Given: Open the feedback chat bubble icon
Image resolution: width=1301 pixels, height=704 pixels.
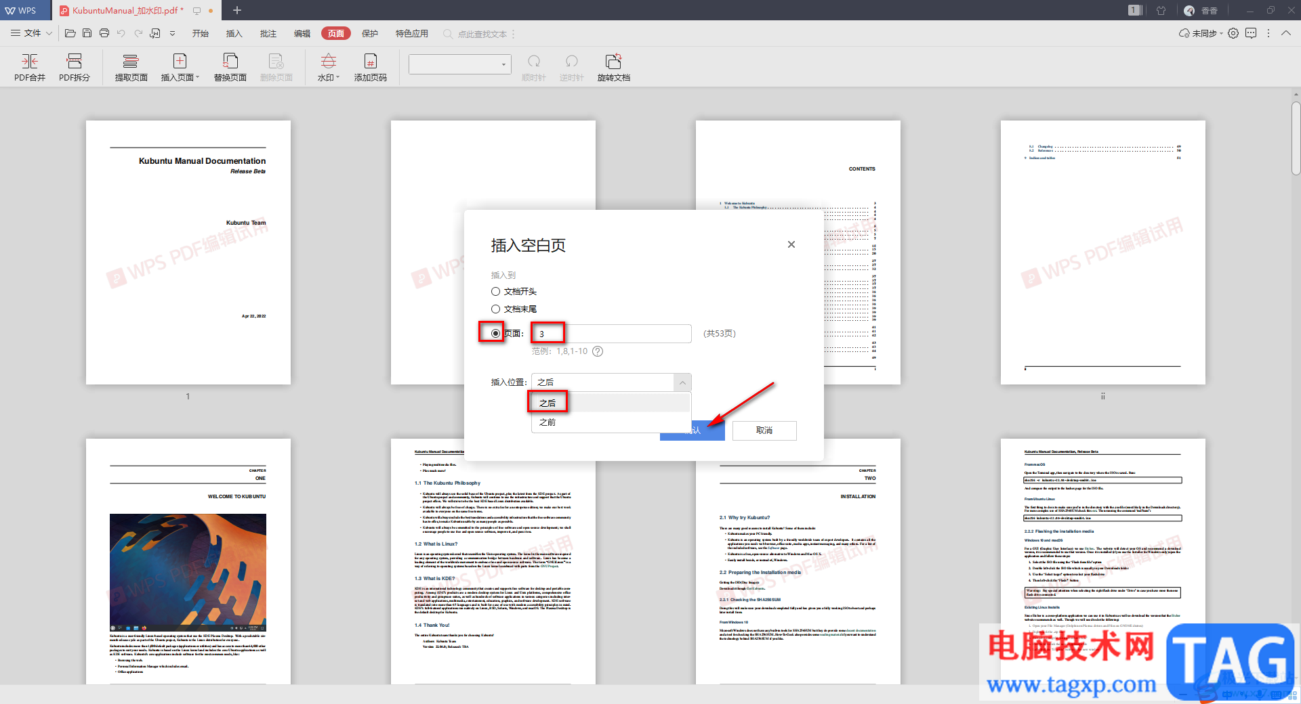Looking at the screenshot, I should pyautogui.click(x=1251, y=33).
